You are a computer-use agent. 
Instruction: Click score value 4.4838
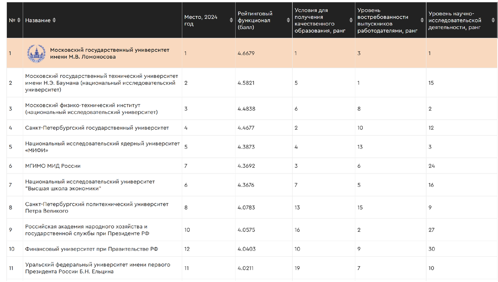tap(247, 108)
